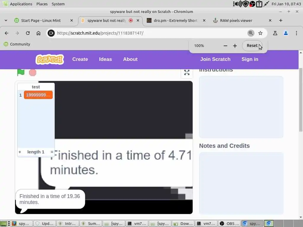Go back to previous page
This screenshot has width=303, height=227.
[7, 33]
